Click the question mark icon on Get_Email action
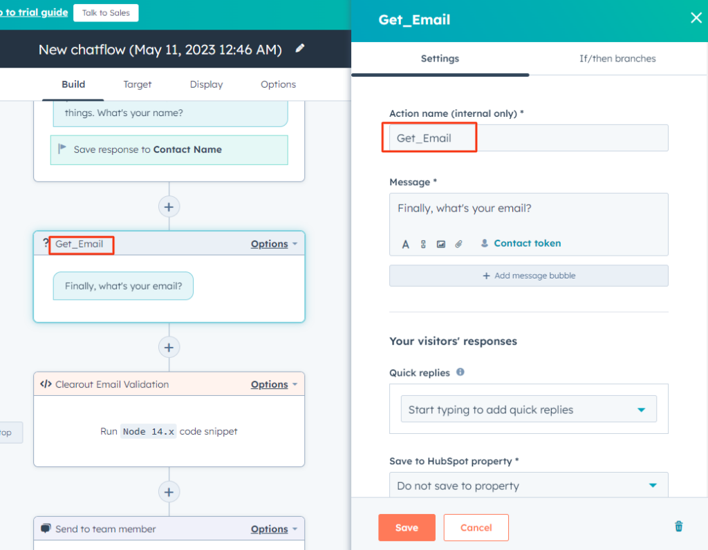The width and height of the screenshot is (708, 550). [45, 243]
